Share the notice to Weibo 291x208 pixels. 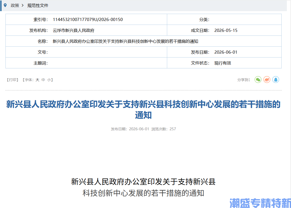(267, 80)
